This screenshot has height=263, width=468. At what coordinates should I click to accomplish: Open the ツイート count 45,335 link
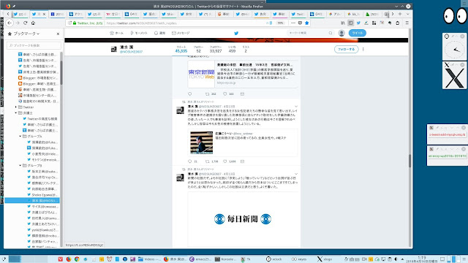coord(181,49)
